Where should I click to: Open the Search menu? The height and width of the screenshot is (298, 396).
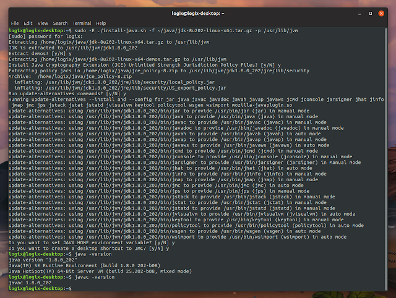coord(60,23)
